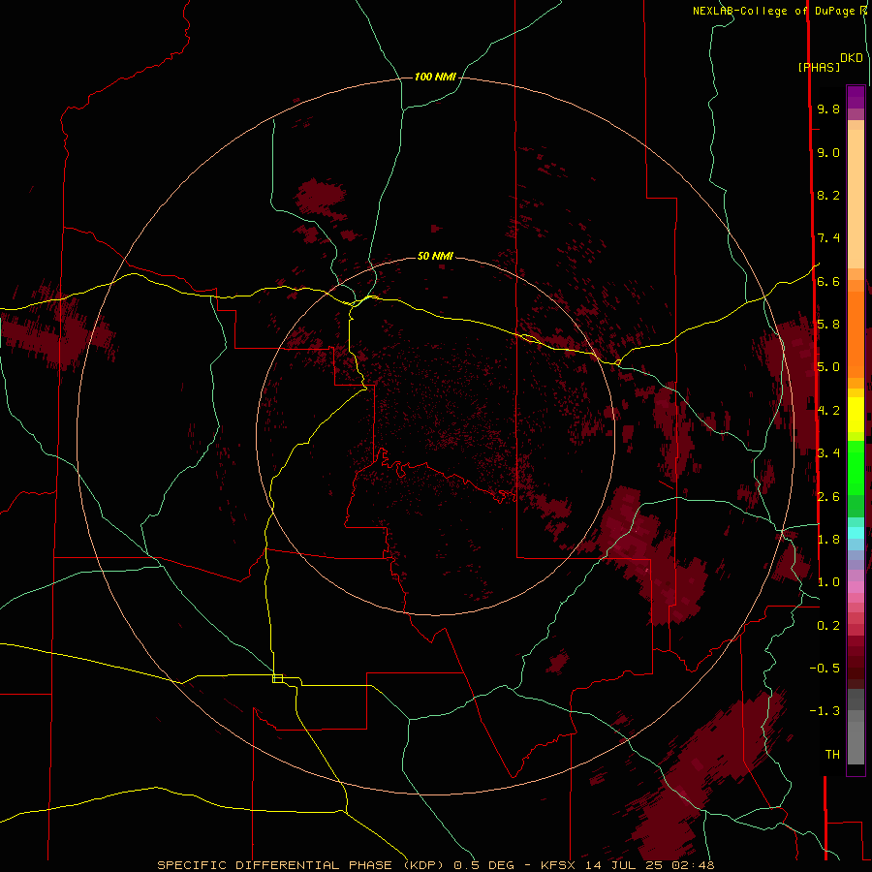Click the purple top segment of color bar

click(x=856, y=98)
